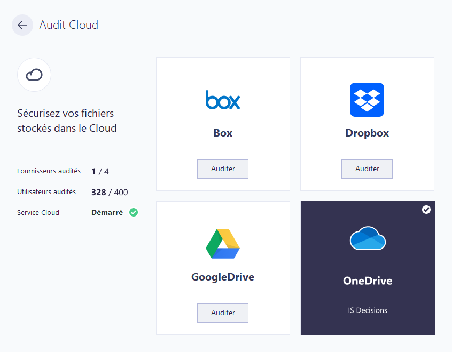
Task: Click the Box card name
Action: (x=223, y=133)
